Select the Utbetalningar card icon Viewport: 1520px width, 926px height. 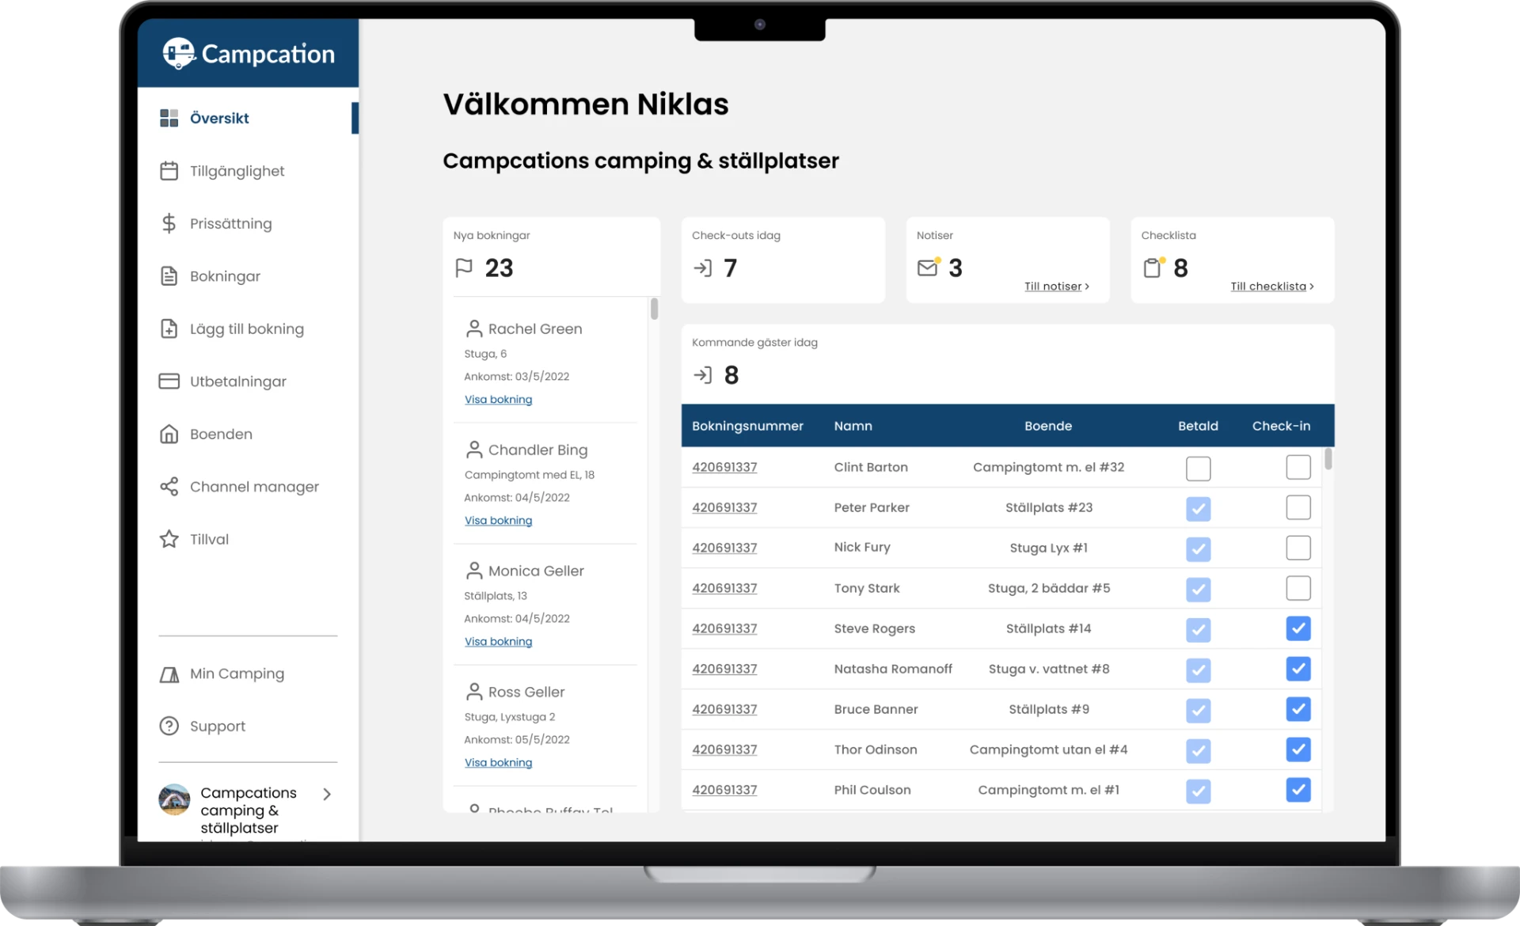pyautogui.click(x=169, y=381)
